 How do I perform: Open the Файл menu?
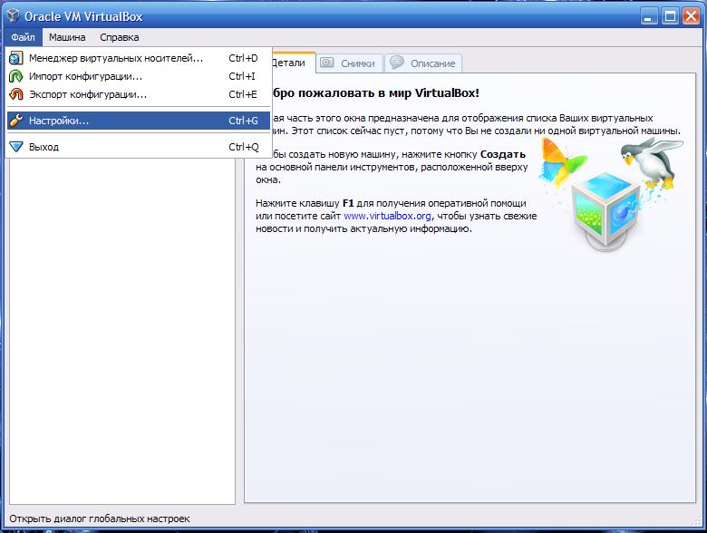24,37
